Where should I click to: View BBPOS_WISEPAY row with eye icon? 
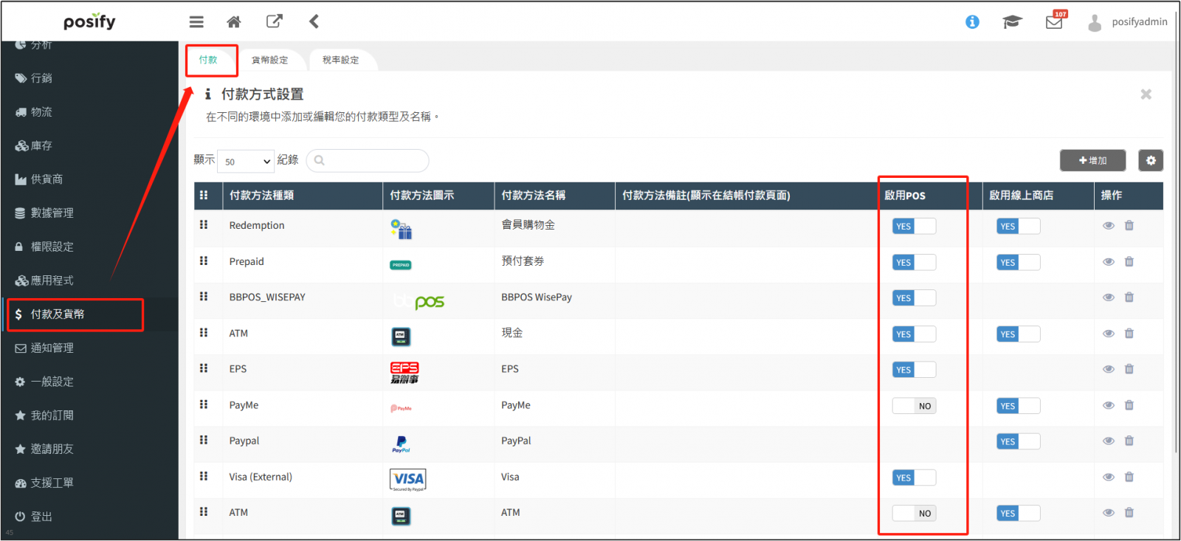[1109, 297]
